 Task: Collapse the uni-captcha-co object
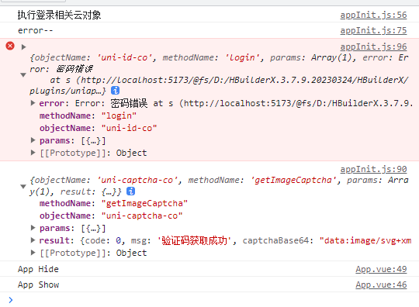(x=23, y=186)
